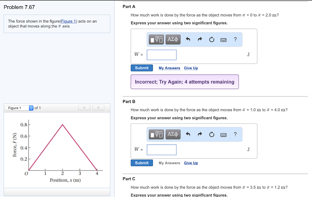
Task: Open Greek symbols palette in Part A
Action: [173, 39]
